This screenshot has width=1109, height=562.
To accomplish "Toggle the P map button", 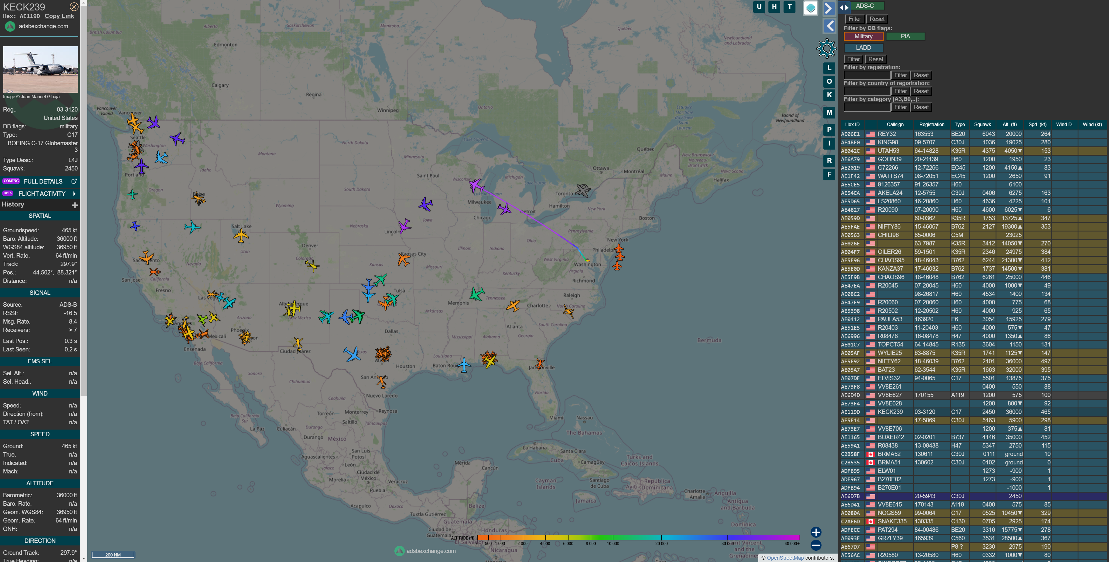I will point(829,130).
